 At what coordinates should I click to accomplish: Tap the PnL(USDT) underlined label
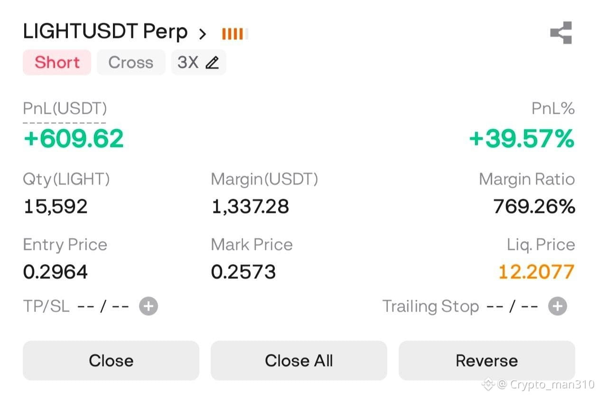point(65,109)
